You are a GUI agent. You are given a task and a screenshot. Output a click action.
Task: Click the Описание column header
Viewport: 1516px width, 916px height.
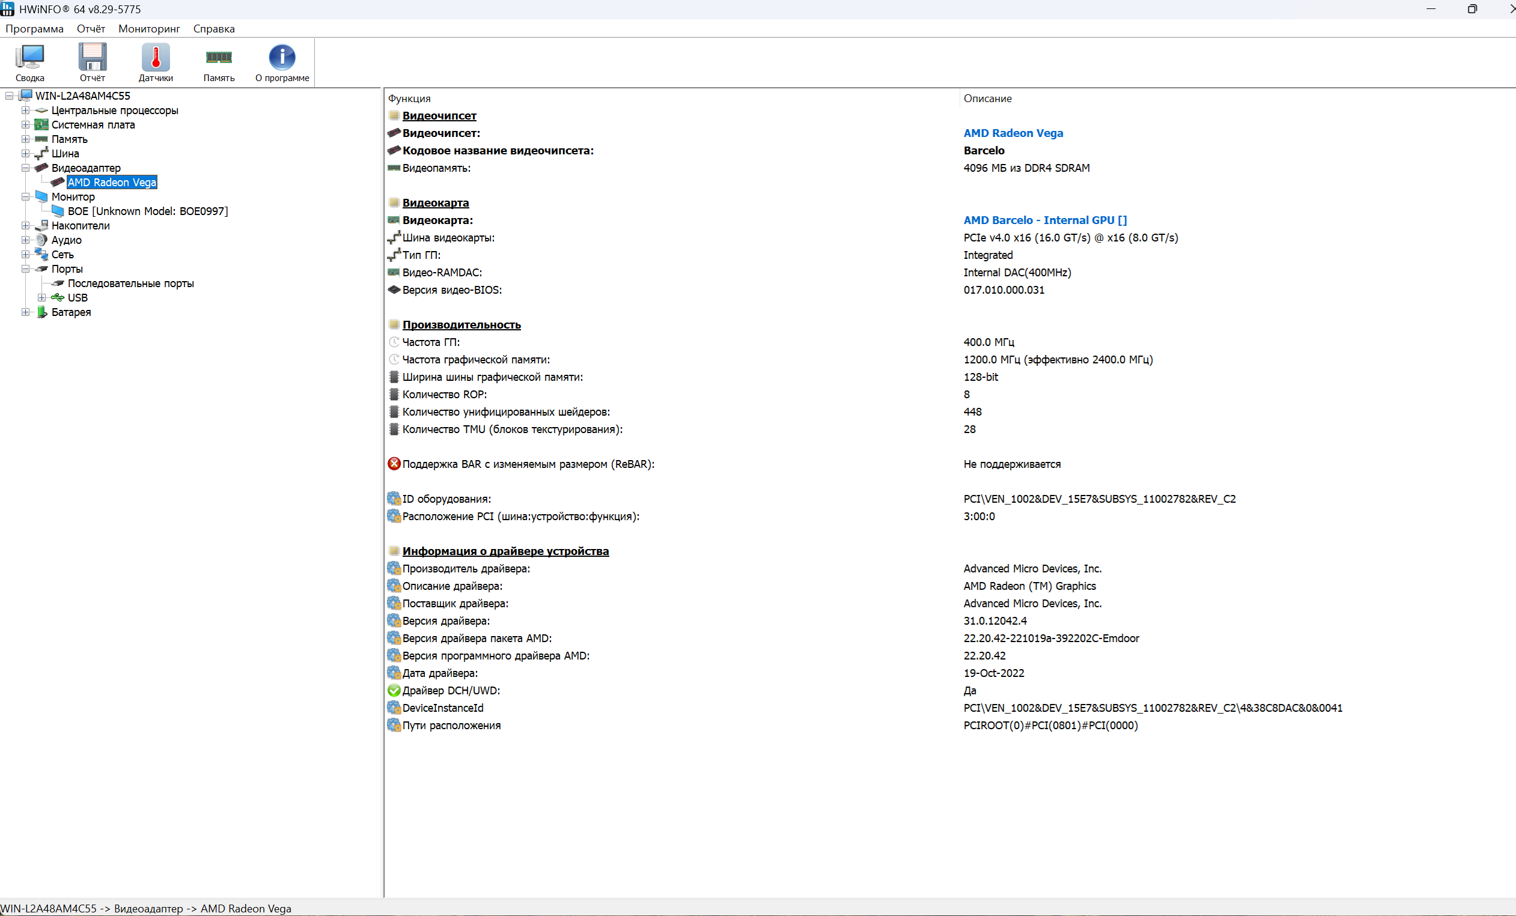tap(987, 99)
